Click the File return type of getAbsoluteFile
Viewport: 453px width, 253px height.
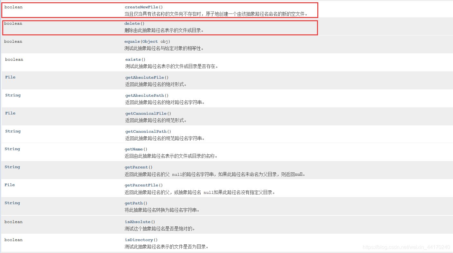point(10,77)
